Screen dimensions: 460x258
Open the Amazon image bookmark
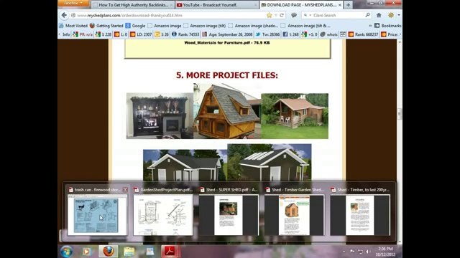(x=165, y=26)
